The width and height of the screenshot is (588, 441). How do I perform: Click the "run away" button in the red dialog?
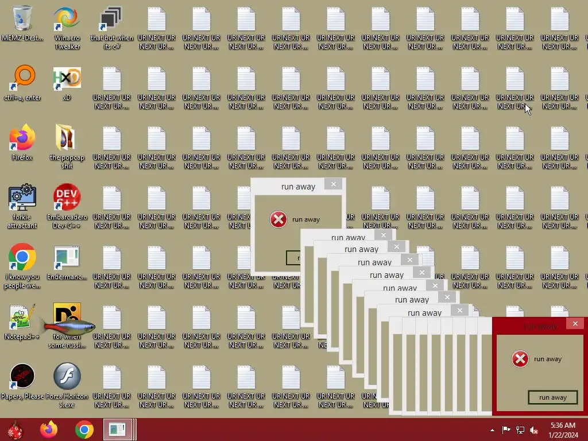pyautogui.click(x=553, y=397)
